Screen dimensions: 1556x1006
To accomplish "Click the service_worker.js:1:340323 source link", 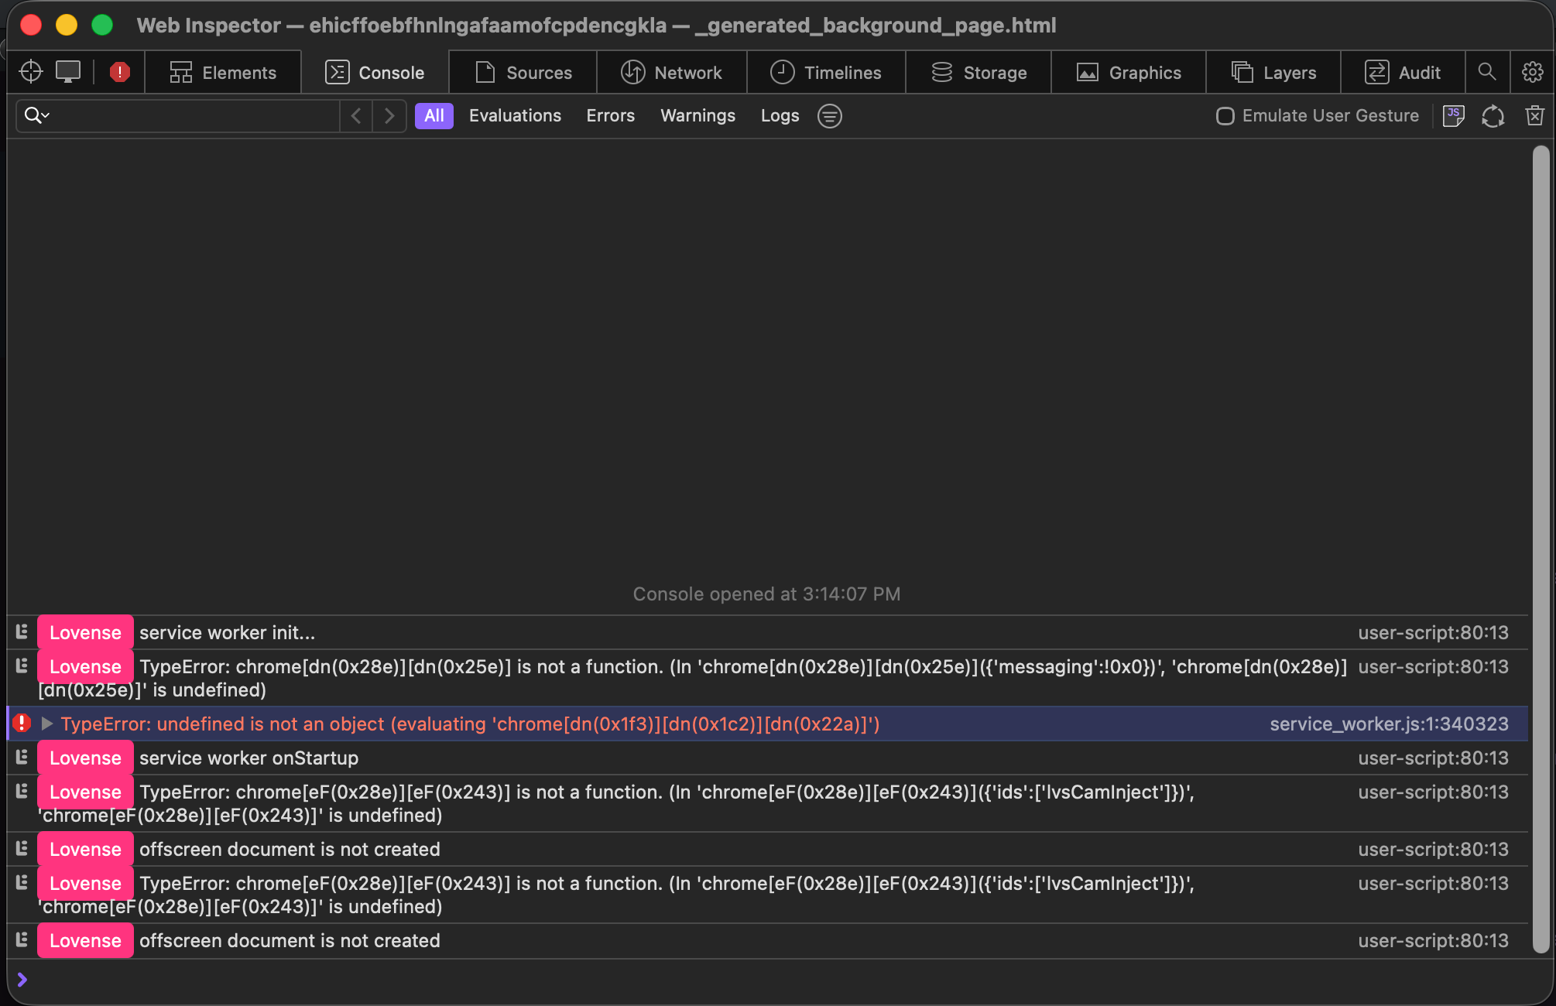I will click(1388, 724).
